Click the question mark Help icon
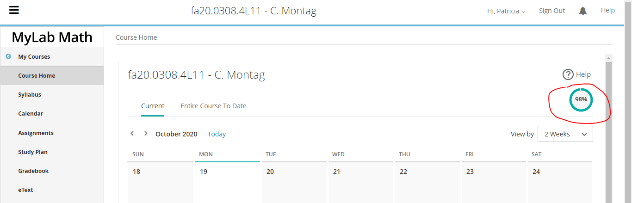Screen dimensions: 632x203 point(568,74)
